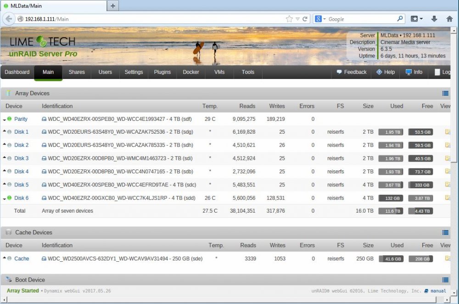
Task: Open the Dashboard tab
Action: (17, 72)
